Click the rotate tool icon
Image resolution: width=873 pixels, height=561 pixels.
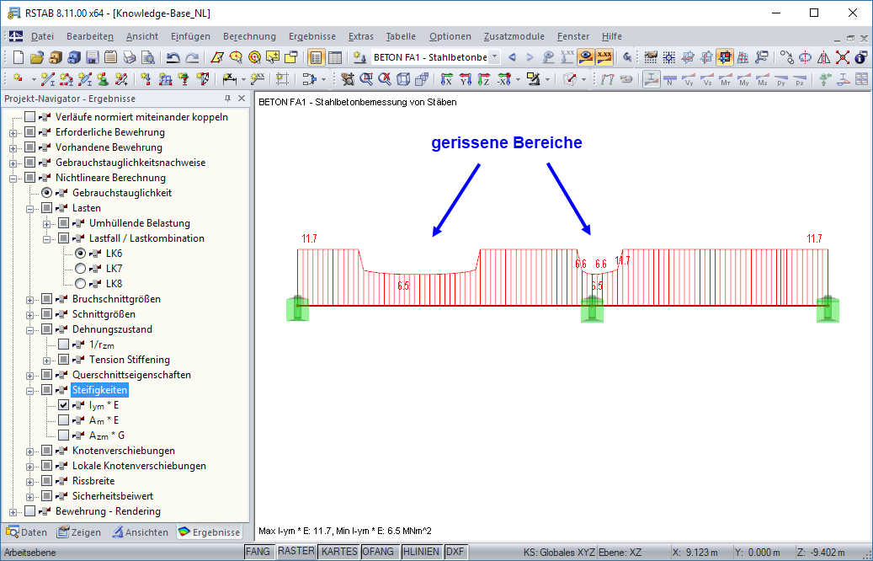(x=805, y=57)
